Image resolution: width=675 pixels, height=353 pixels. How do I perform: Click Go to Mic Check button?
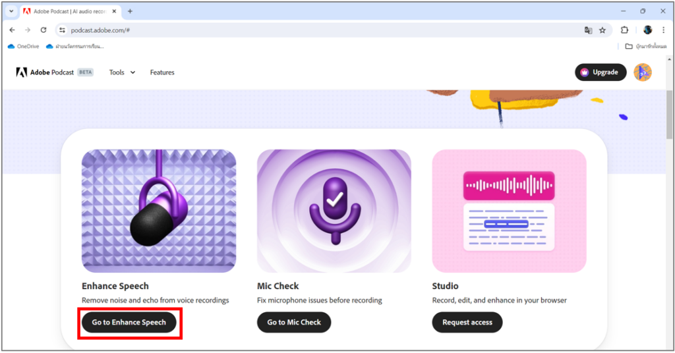(294, 322)
